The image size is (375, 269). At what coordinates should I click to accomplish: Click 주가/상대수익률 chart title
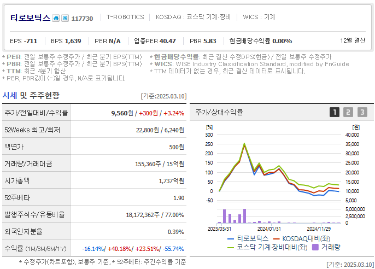pos(219,112)
